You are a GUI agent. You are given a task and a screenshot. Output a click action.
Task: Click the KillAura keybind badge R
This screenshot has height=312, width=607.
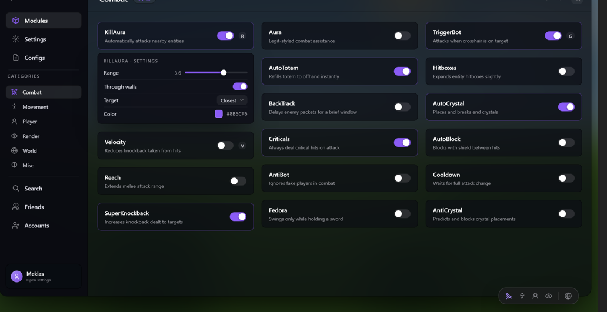(242, 36)
